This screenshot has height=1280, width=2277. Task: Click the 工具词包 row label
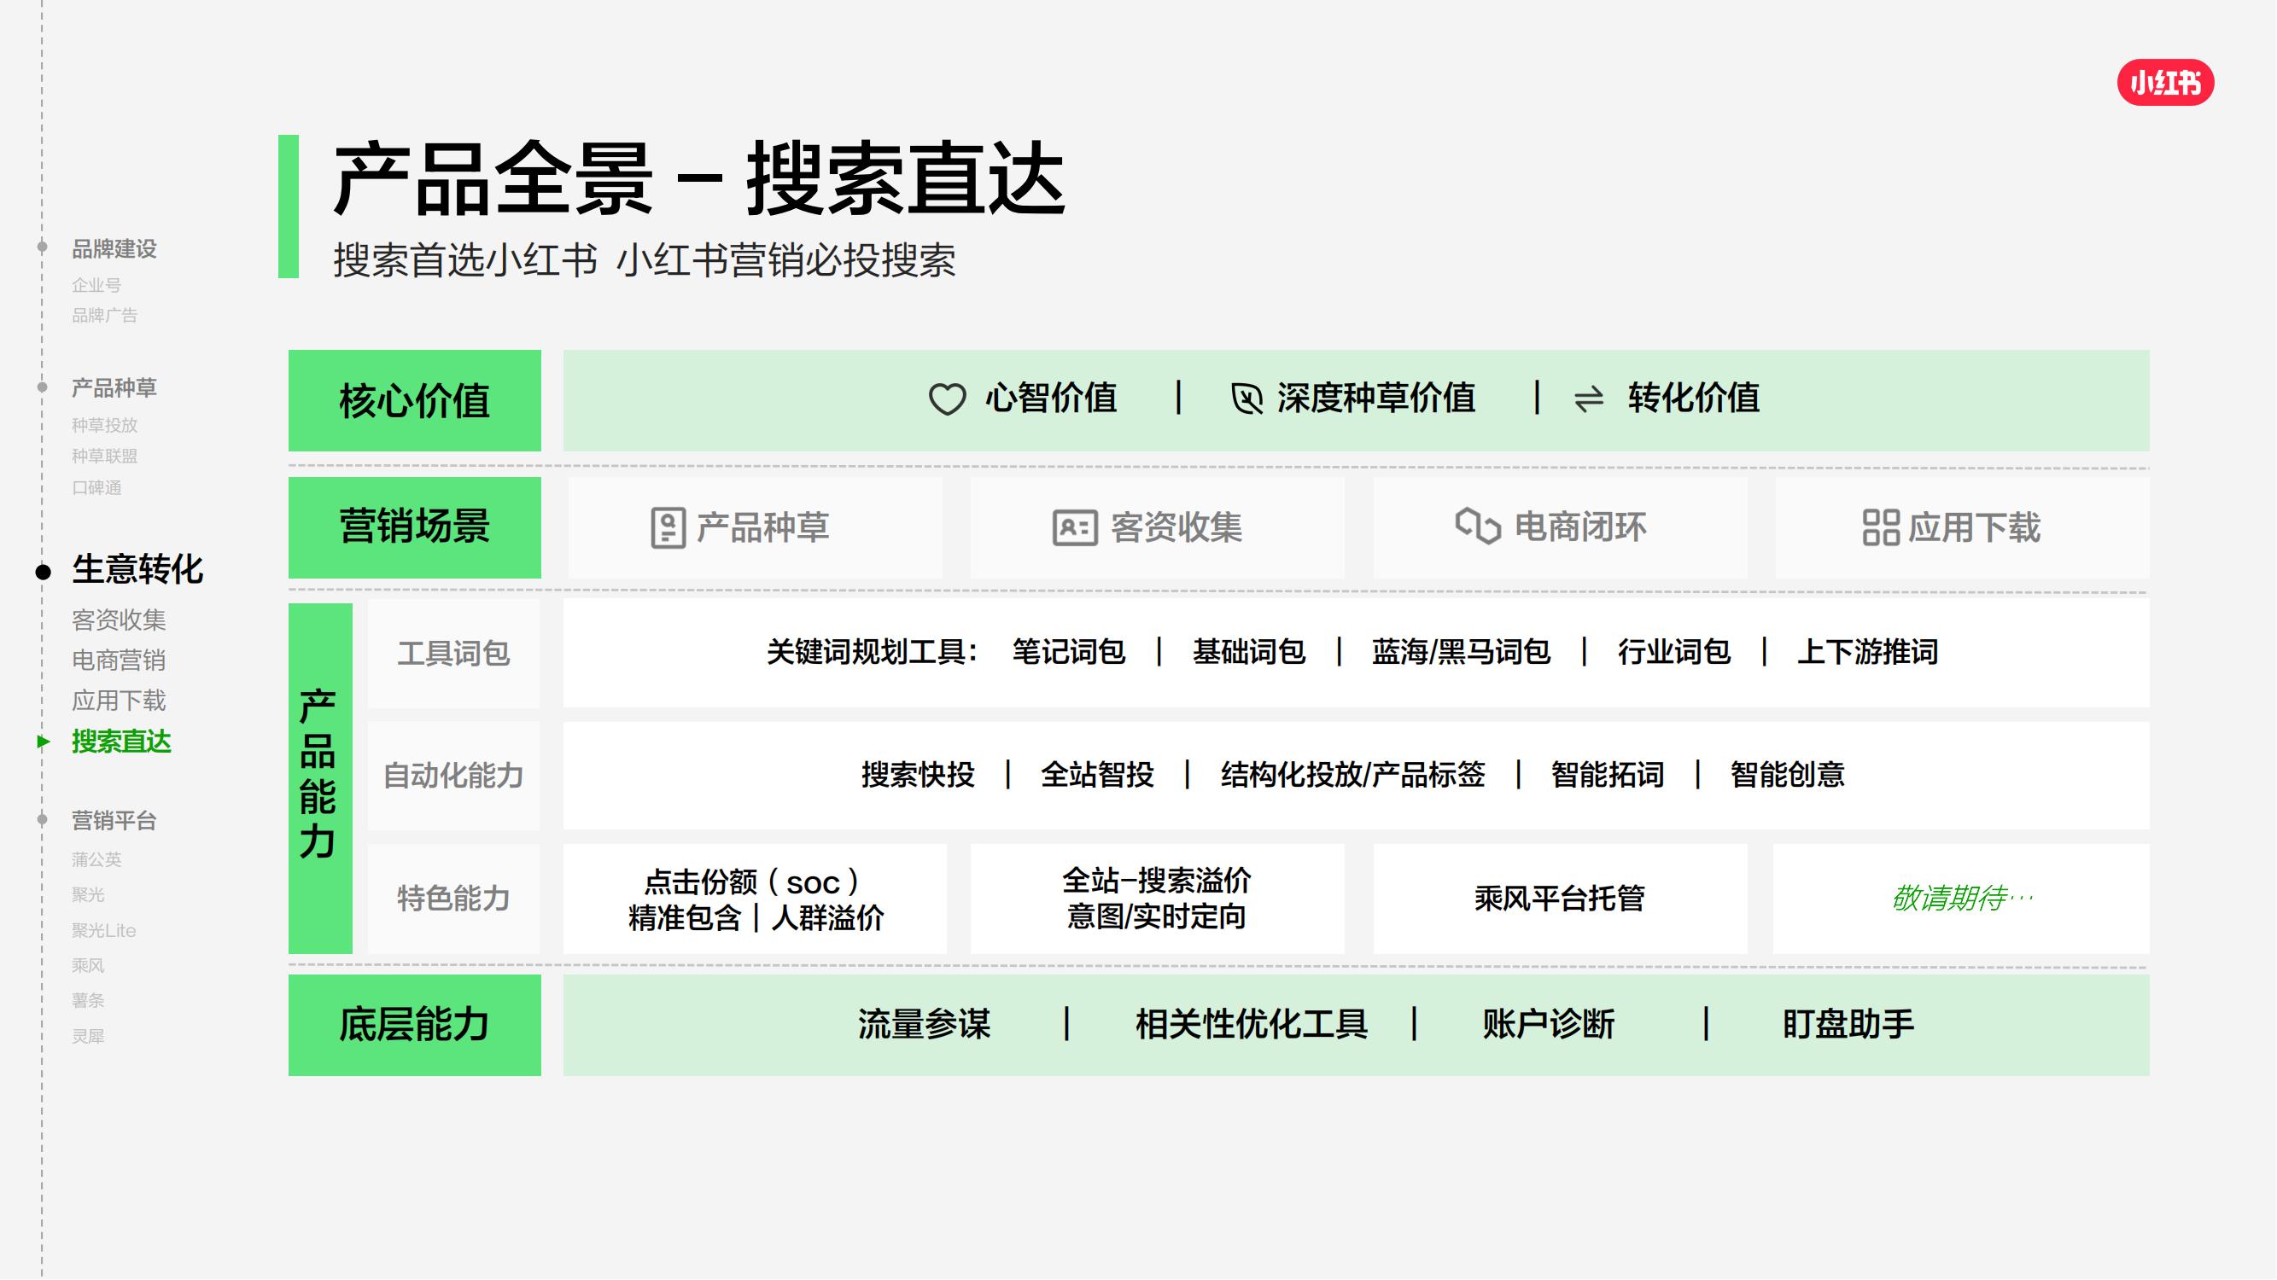tap(453, 654)
